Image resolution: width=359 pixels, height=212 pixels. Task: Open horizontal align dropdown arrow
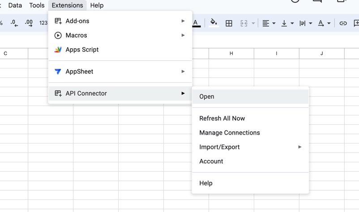[274, 23]
